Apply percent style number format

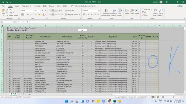coord(88,14)
